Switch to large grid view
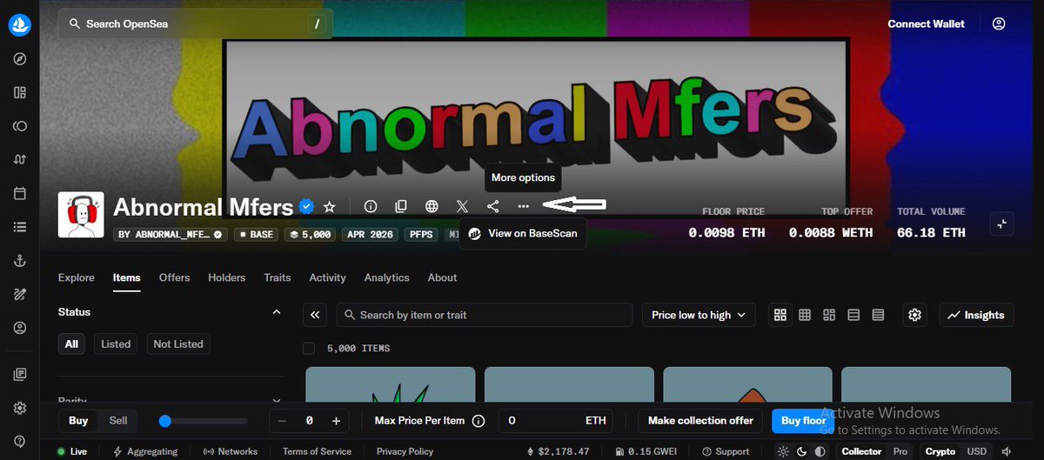 780,315
